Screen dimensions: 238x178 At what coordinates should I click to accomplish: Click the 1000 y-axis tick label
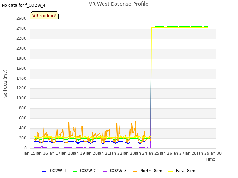[22, 98]
